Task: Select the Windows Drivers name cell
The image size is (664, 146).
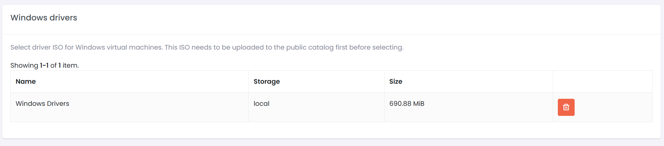Action: click(129, 107)
